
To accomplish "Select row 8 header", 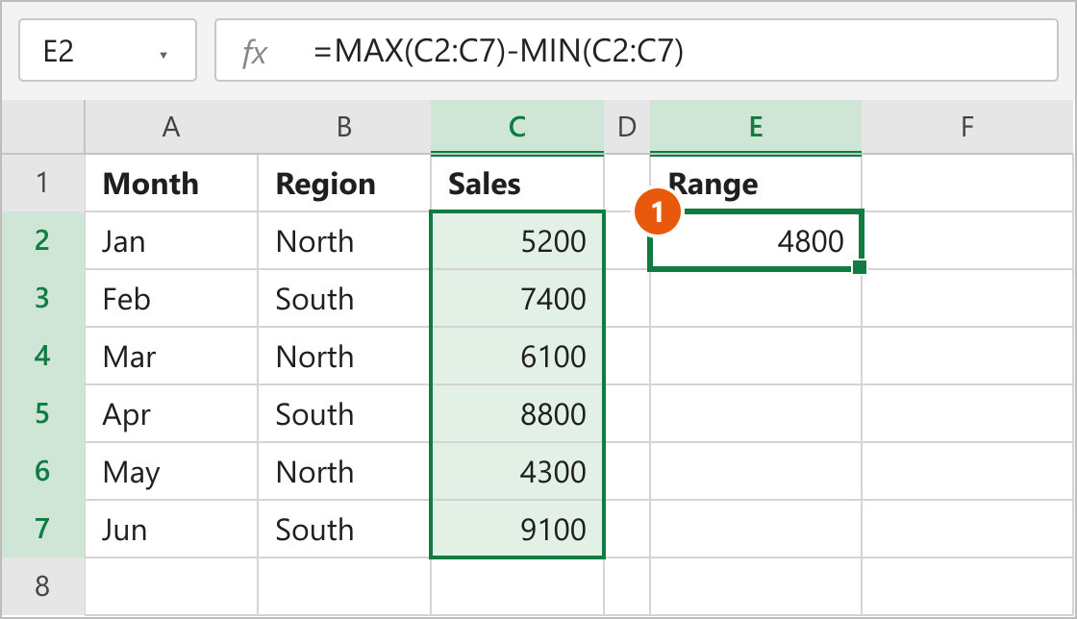I will (x=42, y=586).
